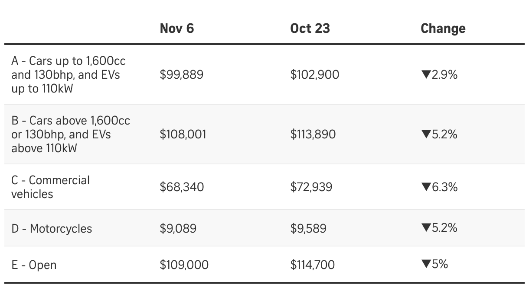Click the Category B cars row label

click(x=71, y=134)
